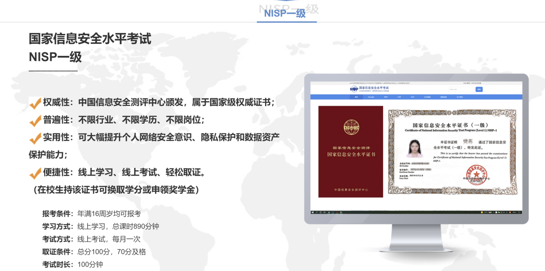The height and width of the screenshot is (271, 545).
Task: Click the text 不限行业、不限学历、不限岗位
Action: pos(140,120)
